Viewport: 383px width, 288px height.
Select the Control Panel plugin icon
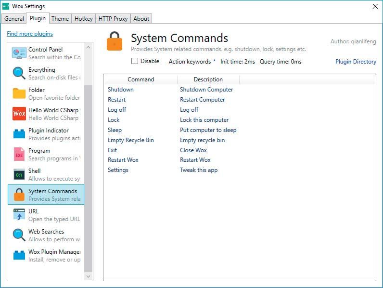(x=19, y=53)
